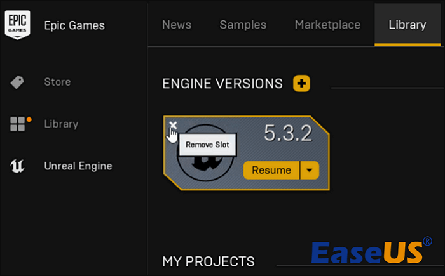The height and width of the screenshot is (276, 445).
Task: Open the Samples tab
Action: (x=243, y=25)
